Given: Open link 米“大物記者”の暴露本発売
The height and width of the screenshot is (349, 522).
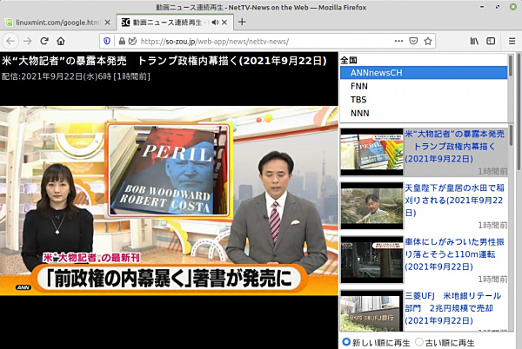Looking at the screenshot, I should tap(454, 147).
